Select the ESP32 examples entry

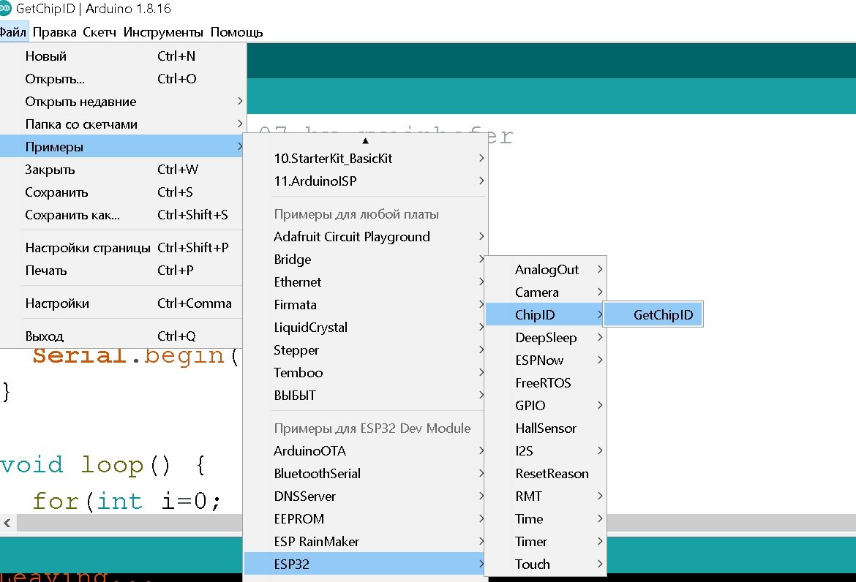pyautogui.click(x=365, y=564)
